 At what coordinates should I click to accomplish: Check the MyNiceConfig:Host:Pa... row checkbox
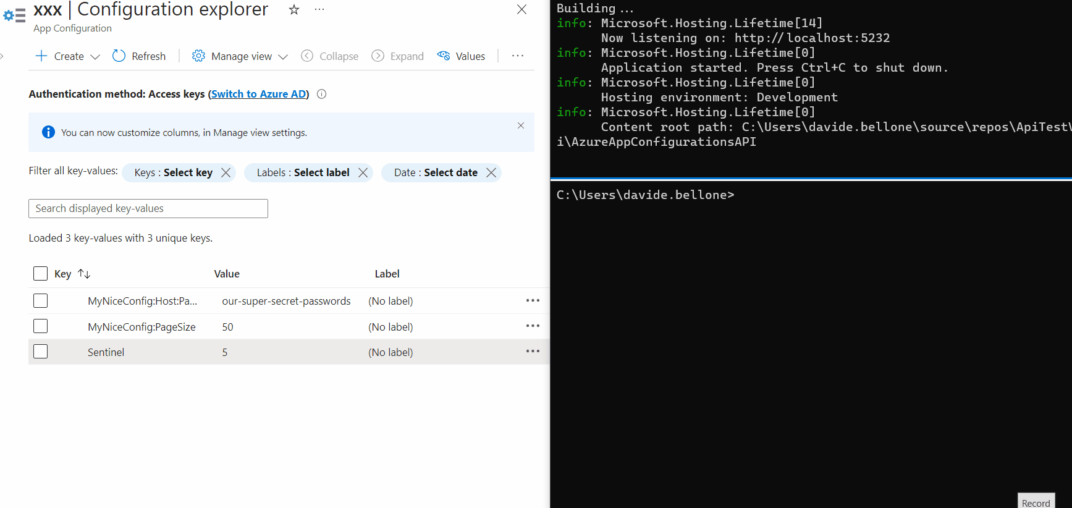point(40,301)
